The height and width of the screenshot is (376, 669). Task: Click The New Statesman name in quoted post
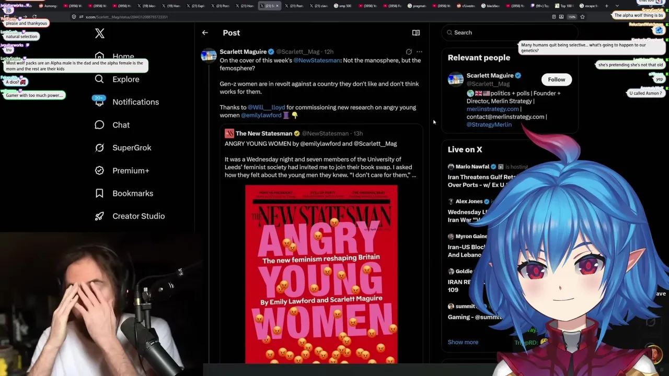[x=264, y=133]
